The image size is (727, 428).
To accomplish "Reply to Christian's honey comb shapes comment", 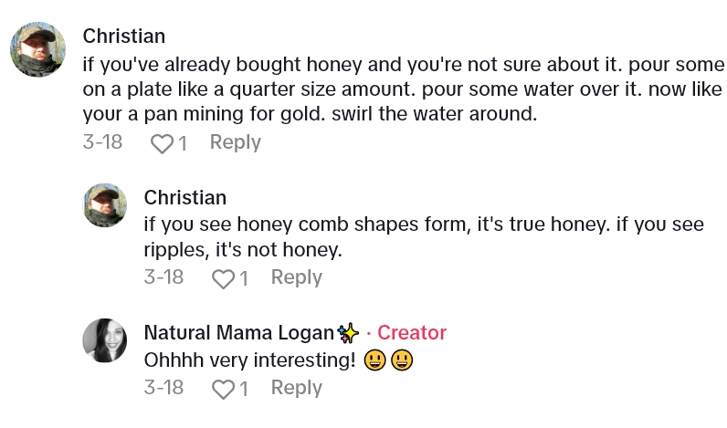I will (296, 277).
